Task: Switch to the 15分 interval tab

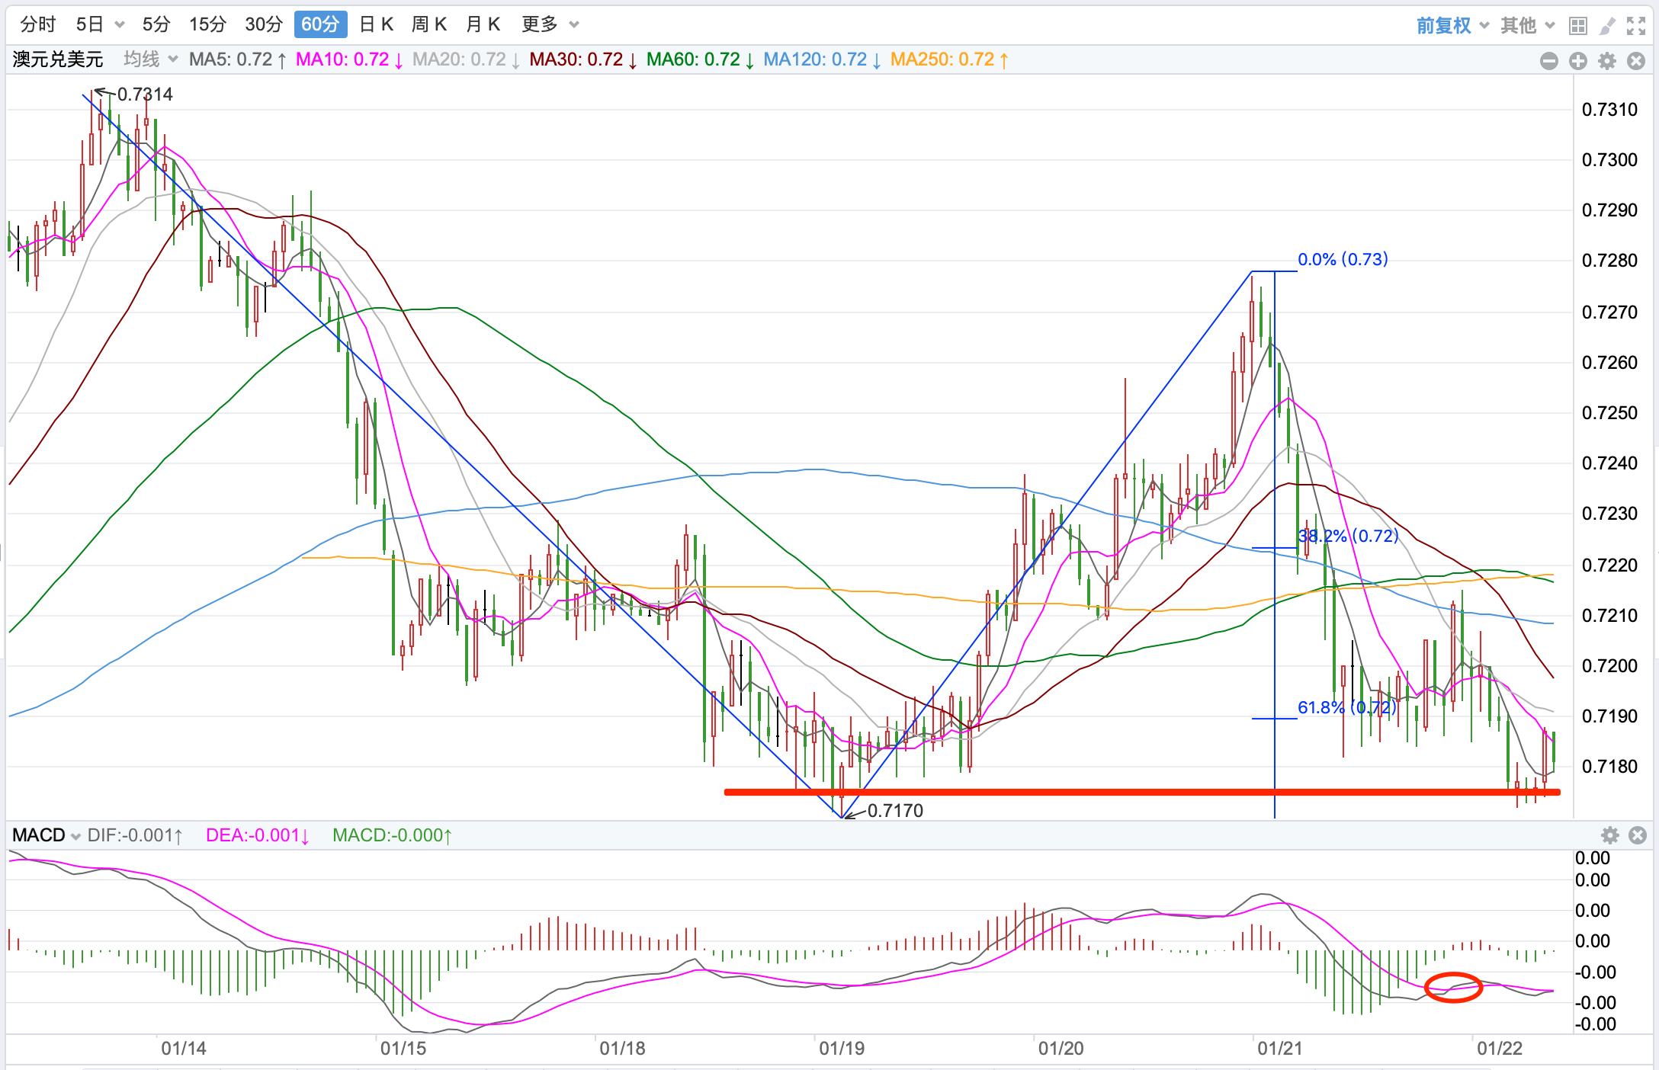Action: (207, 24)
